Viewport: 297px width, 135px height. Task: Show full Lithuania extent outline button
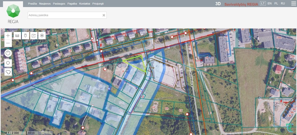8,72
